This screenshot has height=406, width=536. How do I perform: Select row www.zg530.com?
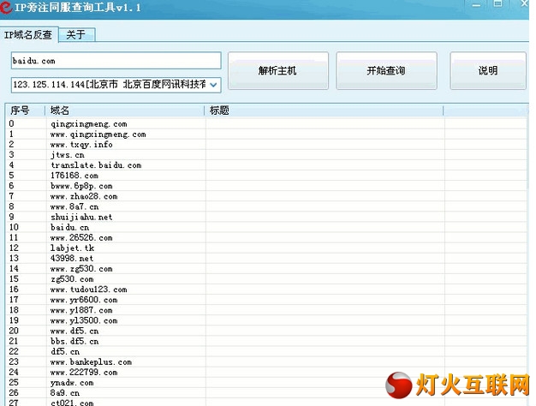tap(266, 268)
